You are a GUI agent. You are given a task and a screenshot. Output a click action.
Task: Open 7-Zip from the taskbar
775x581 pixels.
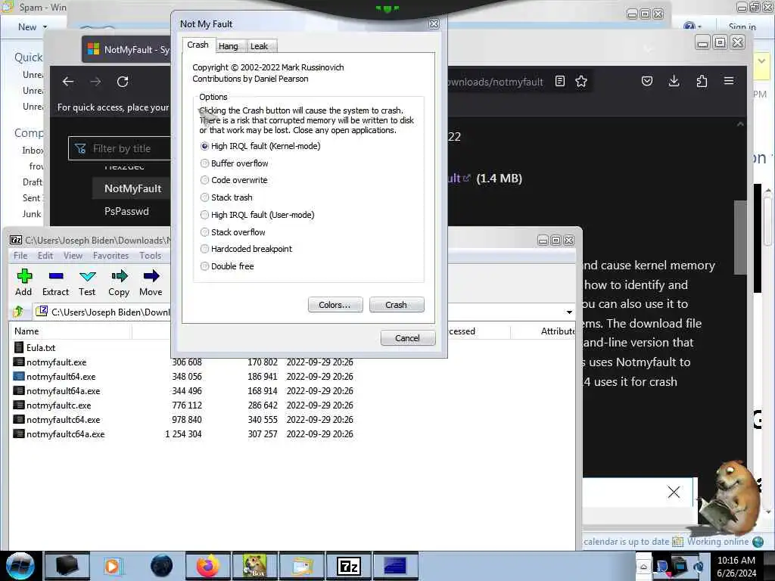[x=348, y=566]
